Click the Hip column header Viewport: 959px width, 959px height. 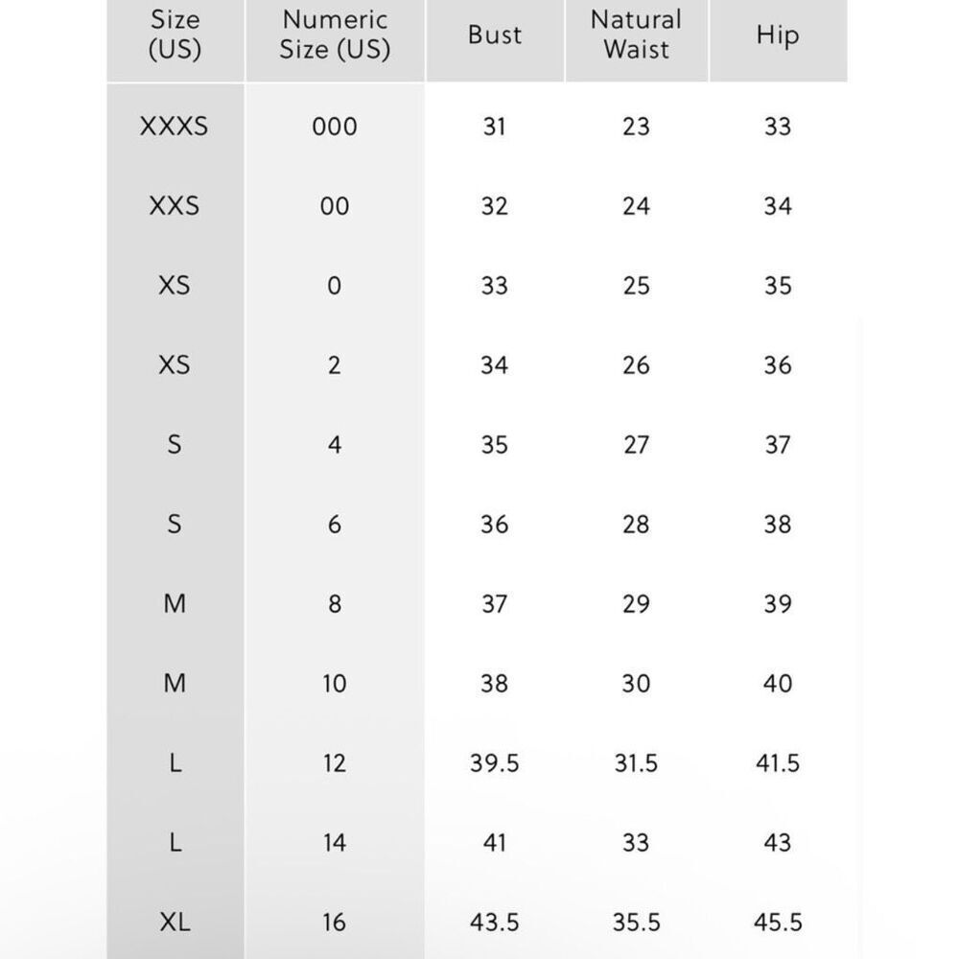click(778, 35)
